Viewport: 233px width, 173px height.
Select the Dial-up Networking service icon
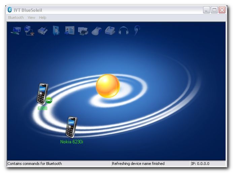tap(29, 31)
